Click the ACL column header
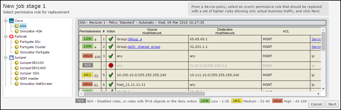Viewport: 341px width, 110px height. (x=286, y=31)
